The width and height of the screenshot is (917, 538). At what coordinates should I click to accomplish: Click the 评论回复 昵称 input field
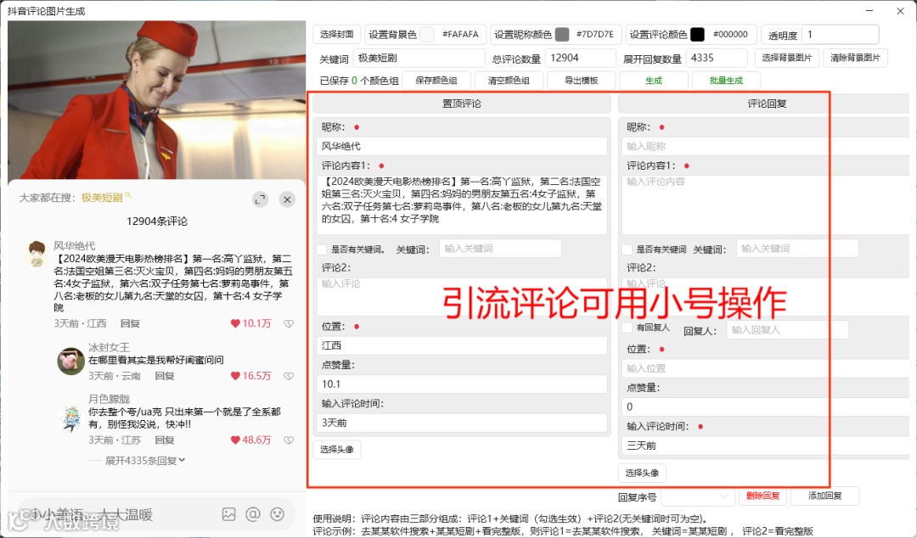point(766,146)
